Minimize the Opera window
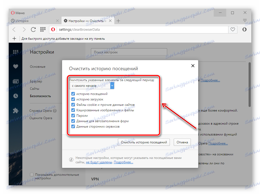Viewport: 260px width, 194px height. (x=220, y=13)
